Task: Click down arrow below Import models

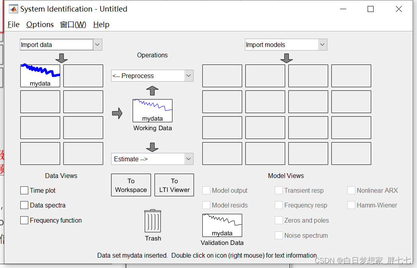Action: click(286, 58)
